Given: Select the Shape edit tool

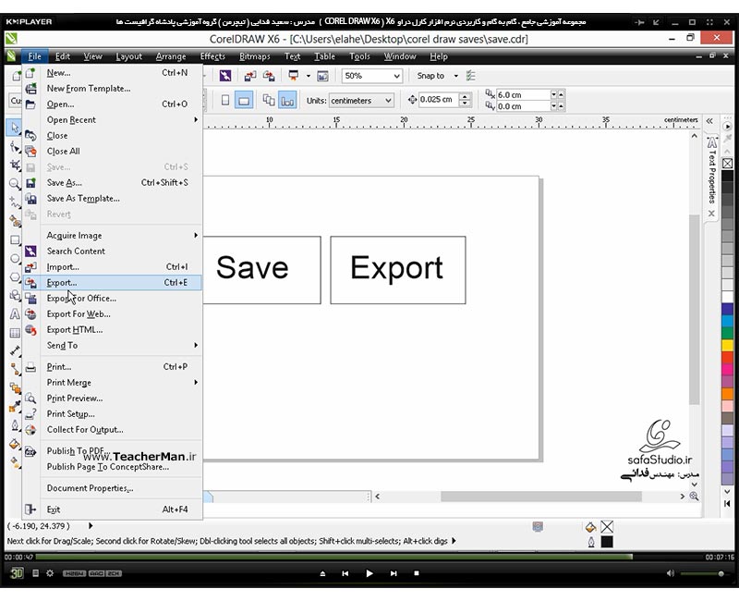Looking at the screenshot, I should (x=15, y=147).
